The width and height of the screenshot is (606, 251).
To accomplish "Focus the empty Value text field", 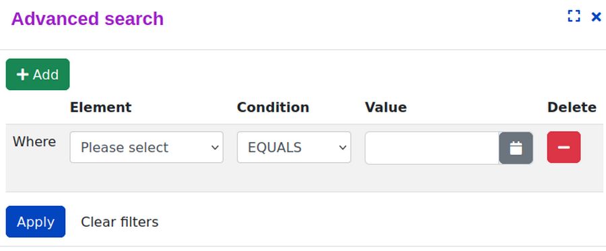I will (x=432, y=148).
